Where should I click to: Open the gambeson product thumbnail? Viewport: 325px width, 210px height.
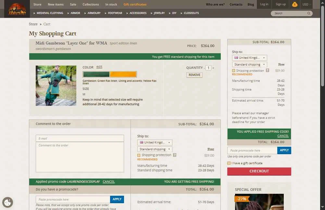pyautogui.click(x=56, y=86)
